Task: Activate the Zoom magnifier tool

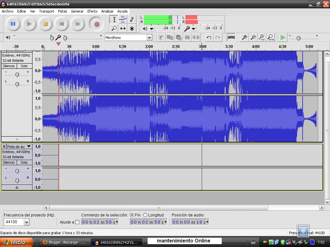Action: coord(114,28)
